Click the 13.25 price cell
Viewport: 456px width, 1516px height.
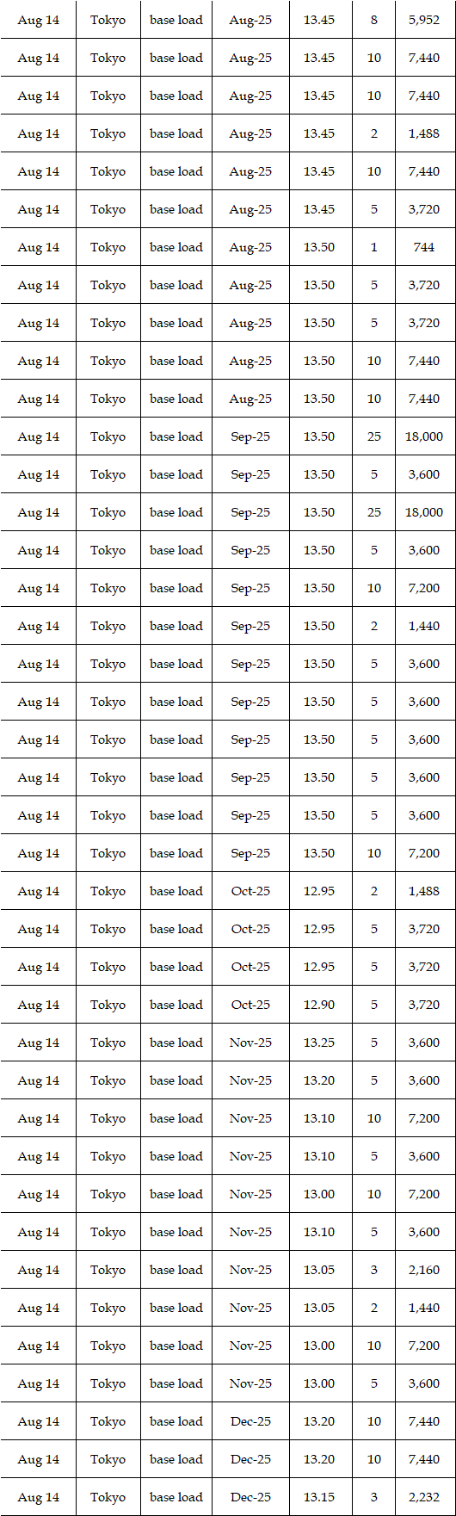click(319, 1043)
